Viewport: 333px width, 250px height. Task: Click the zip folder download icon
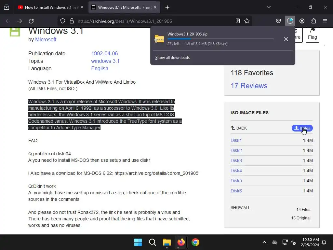click(x=159, y=39)
